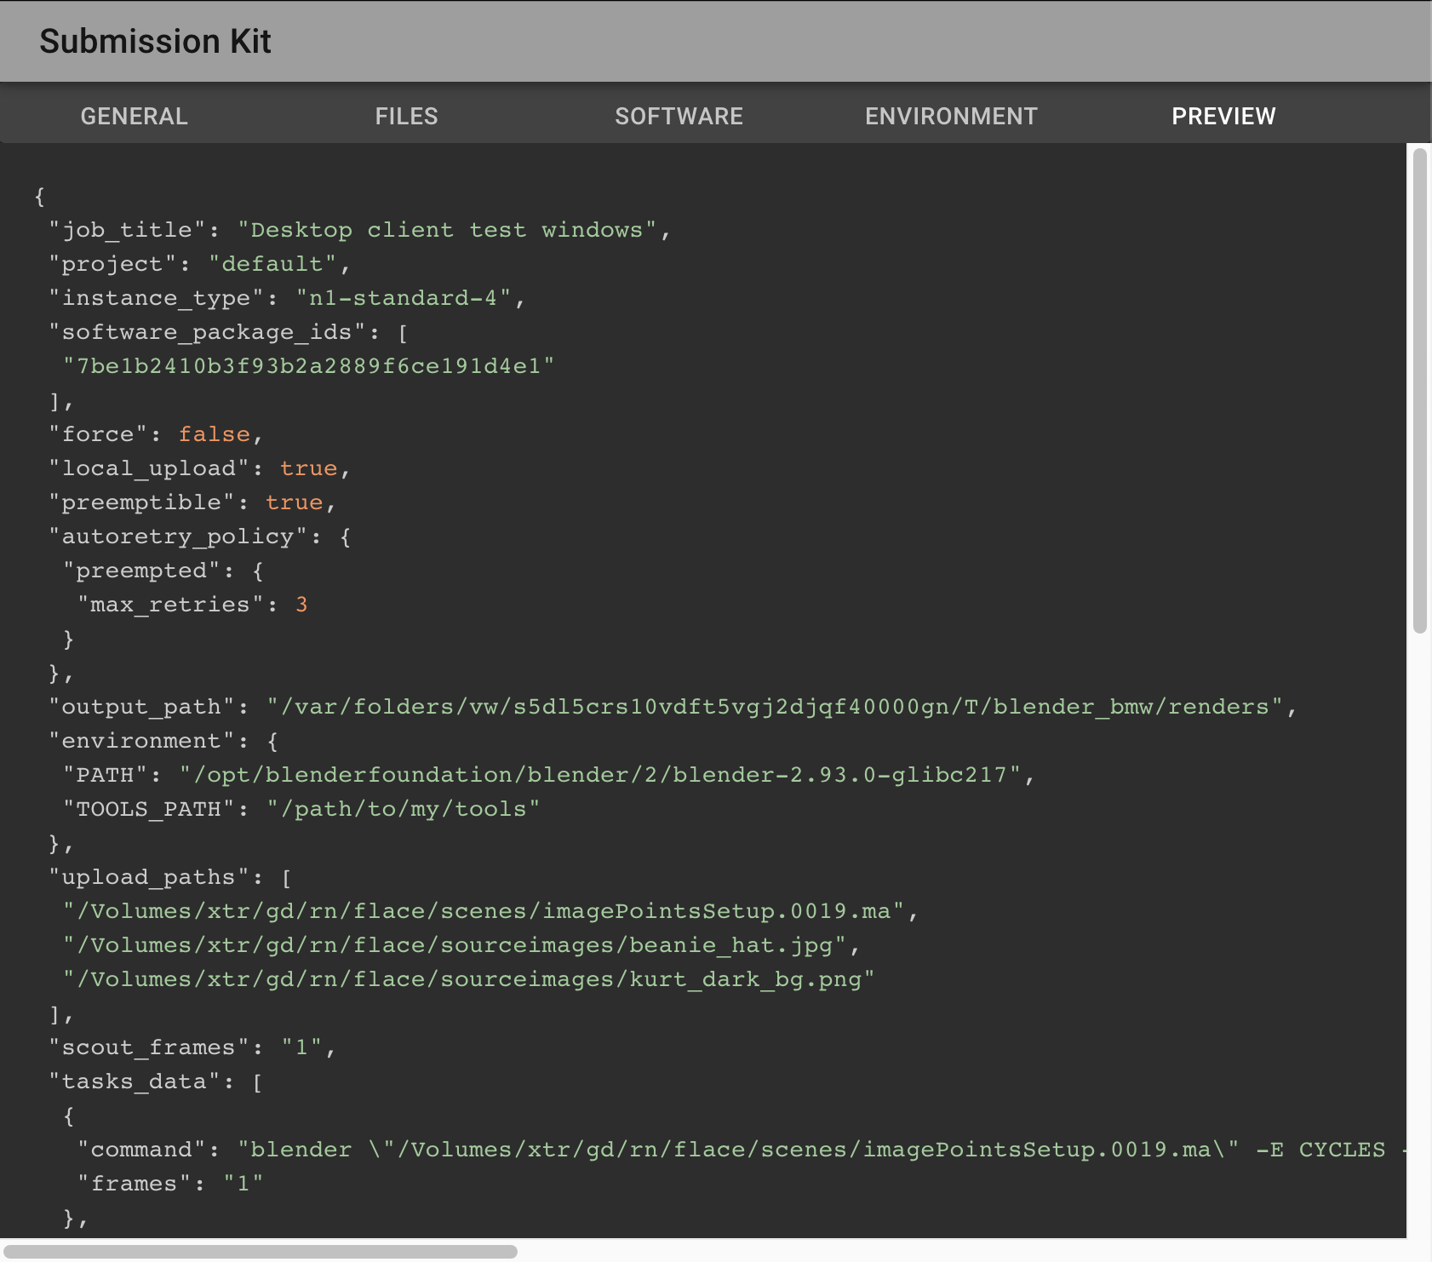Click the upload path kurt_dark_bg.png

[469, 979]
